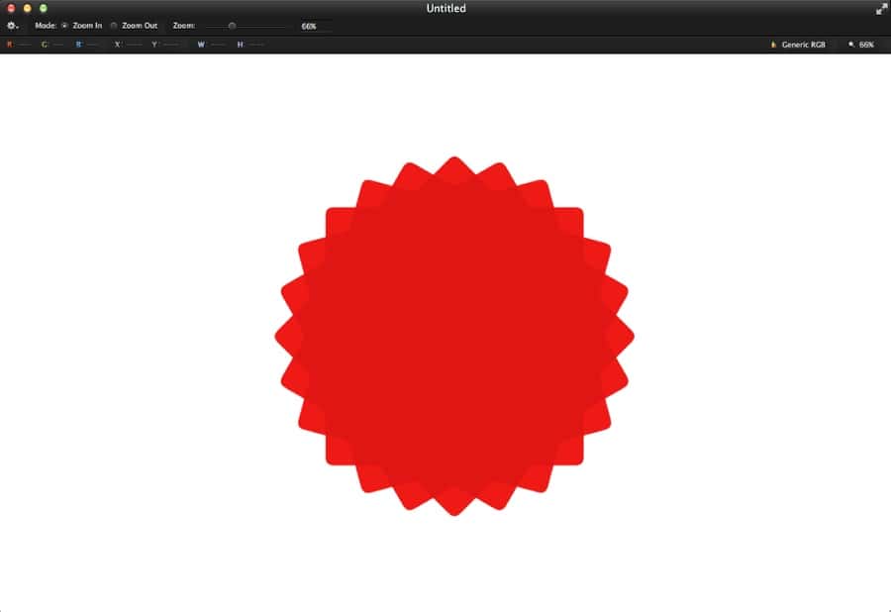The height and width of the screenshot is (612, 891).
Task: Minimize the Untitled window
Action: 28,8
